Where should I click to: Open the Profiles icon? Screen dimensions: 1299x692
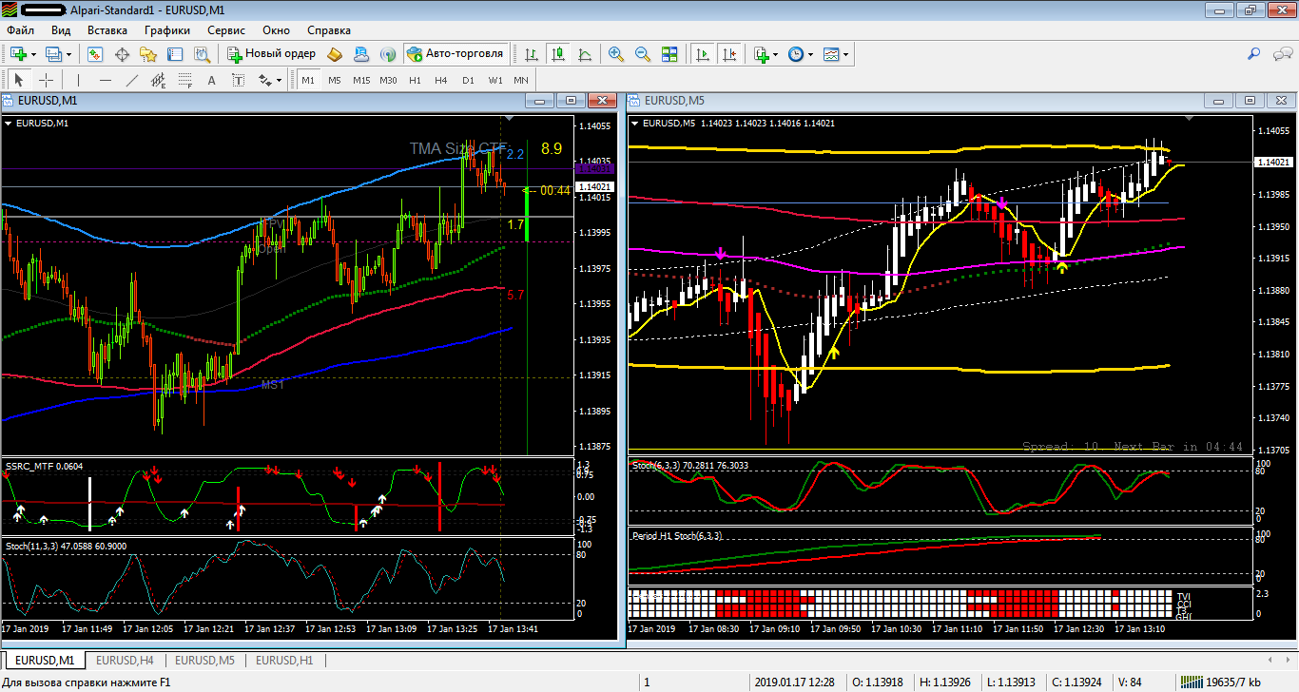coord(55,54)
